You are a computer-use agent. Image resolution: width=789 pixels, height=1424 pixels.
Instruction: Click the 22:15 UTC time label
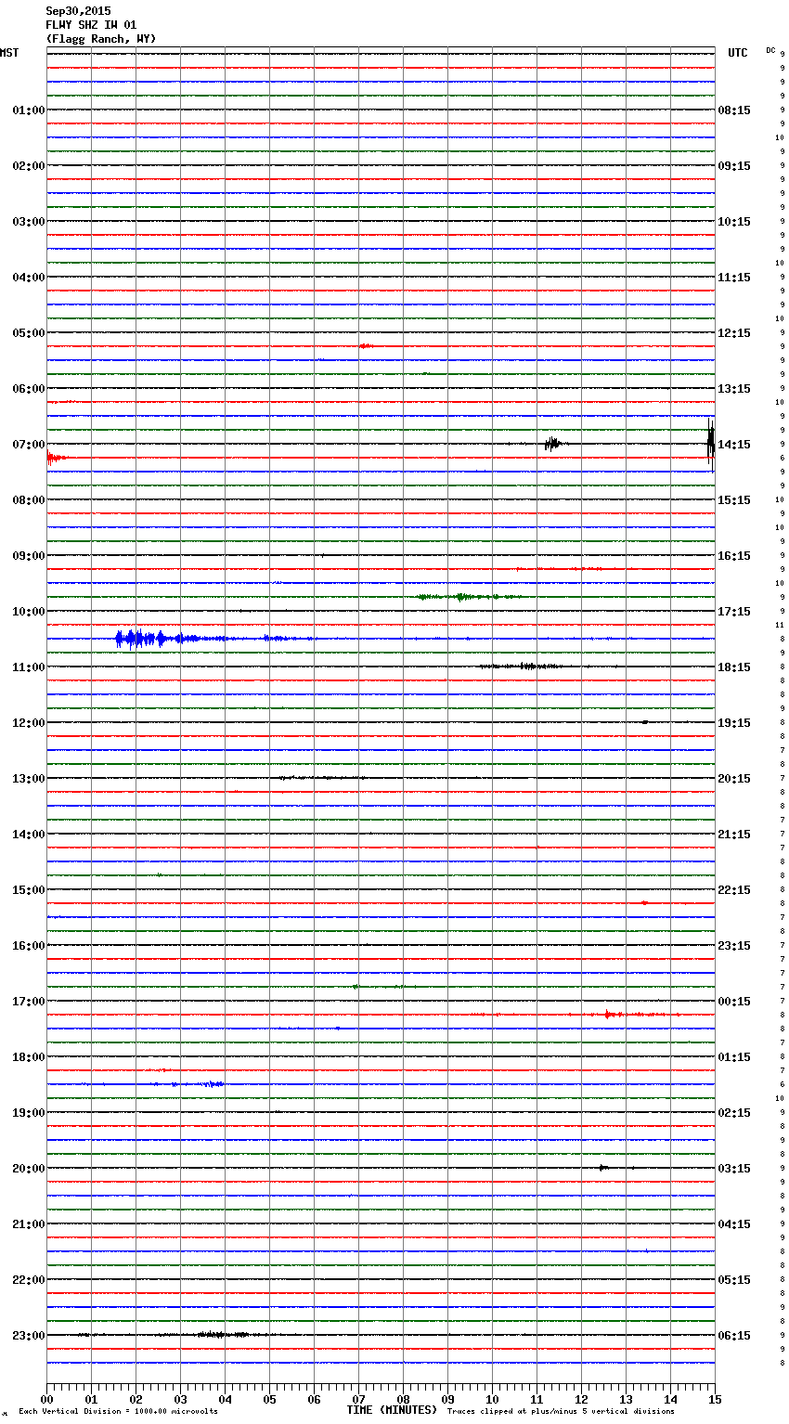[734, 890]
